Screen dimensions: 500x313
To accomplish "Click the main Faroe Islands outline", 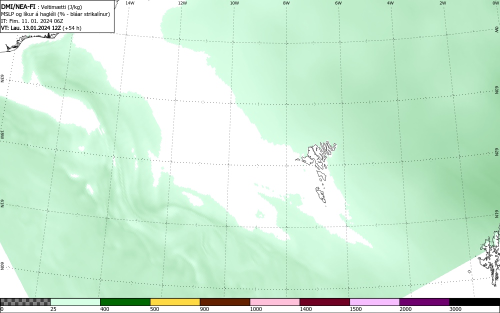I will (316, 155).
